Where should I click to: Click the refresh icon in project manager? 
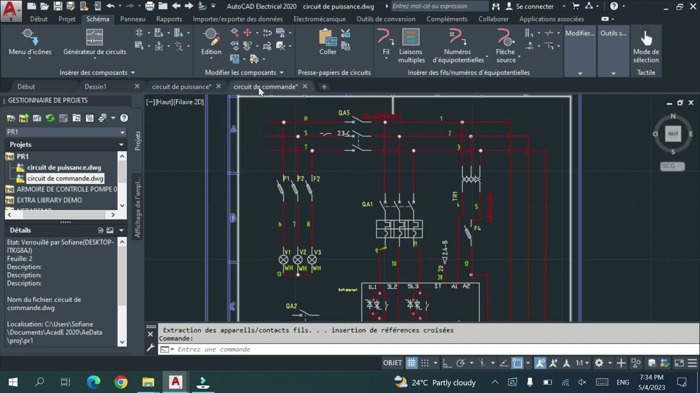50,118
